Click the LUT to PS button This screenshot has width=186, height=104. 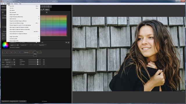point(23,101)
